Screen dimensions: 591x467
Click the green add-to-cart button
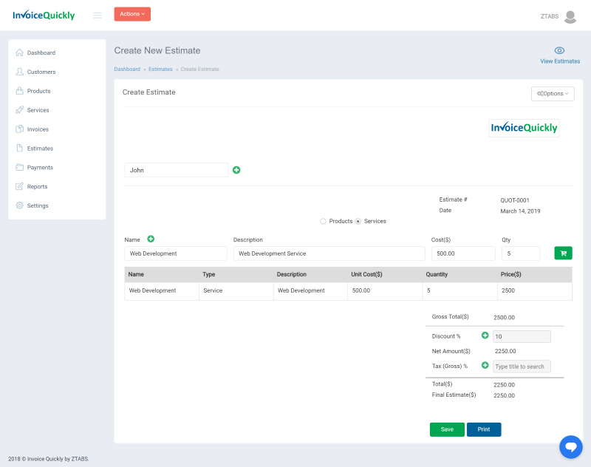tap(563, 253)
